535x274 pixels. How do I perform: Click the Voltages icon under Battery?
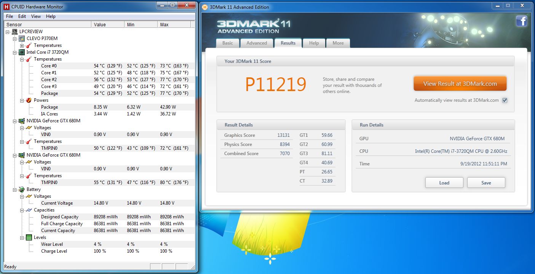29,196
